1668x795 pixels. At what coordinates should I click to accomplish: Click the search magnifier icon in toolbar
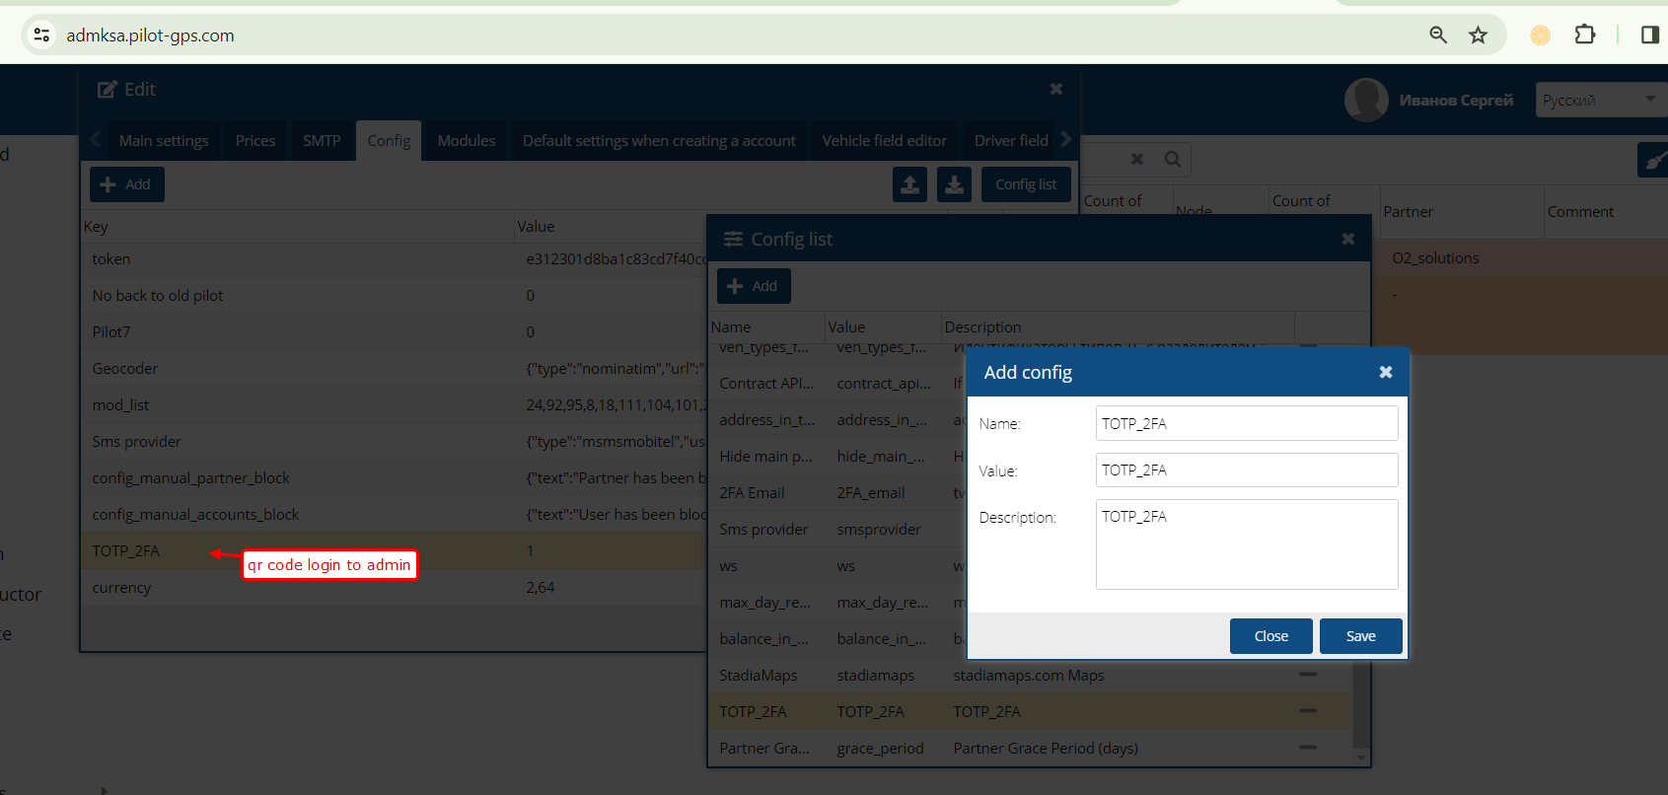[x=1172, y=159]
